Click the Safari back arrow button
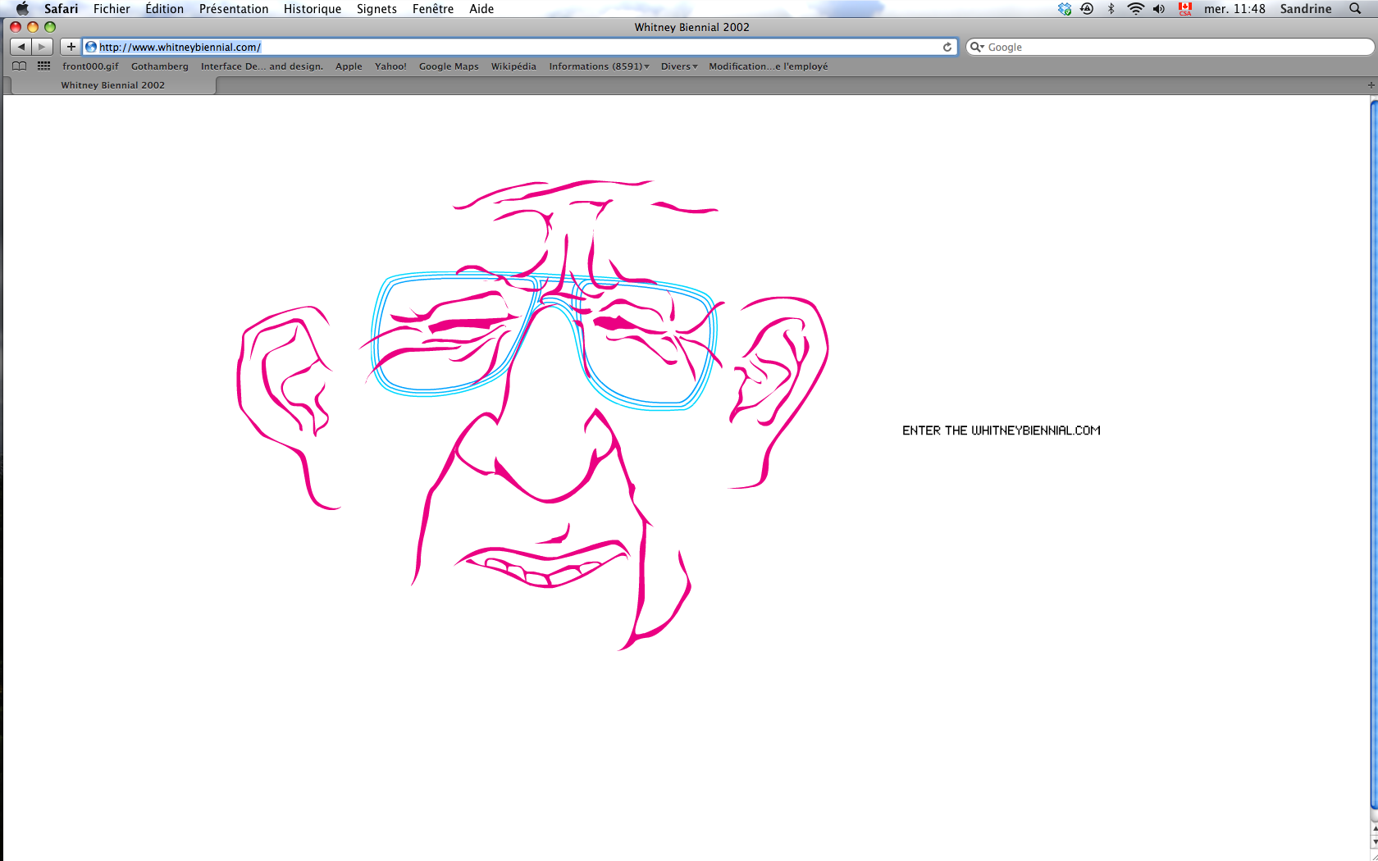Screen dimensions: 1378x861 [21, 47]
